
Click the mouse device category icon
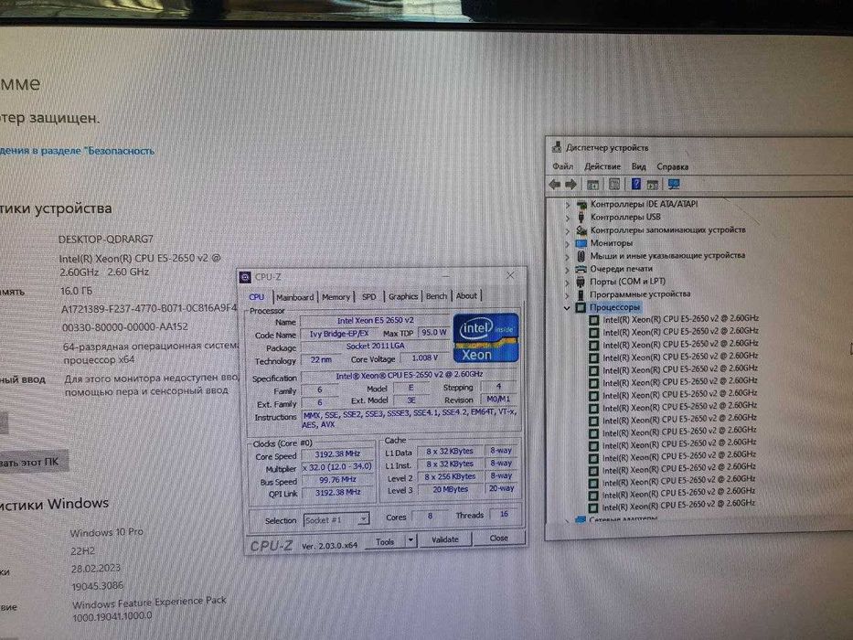pyautogui.click(x=581, y=256)
